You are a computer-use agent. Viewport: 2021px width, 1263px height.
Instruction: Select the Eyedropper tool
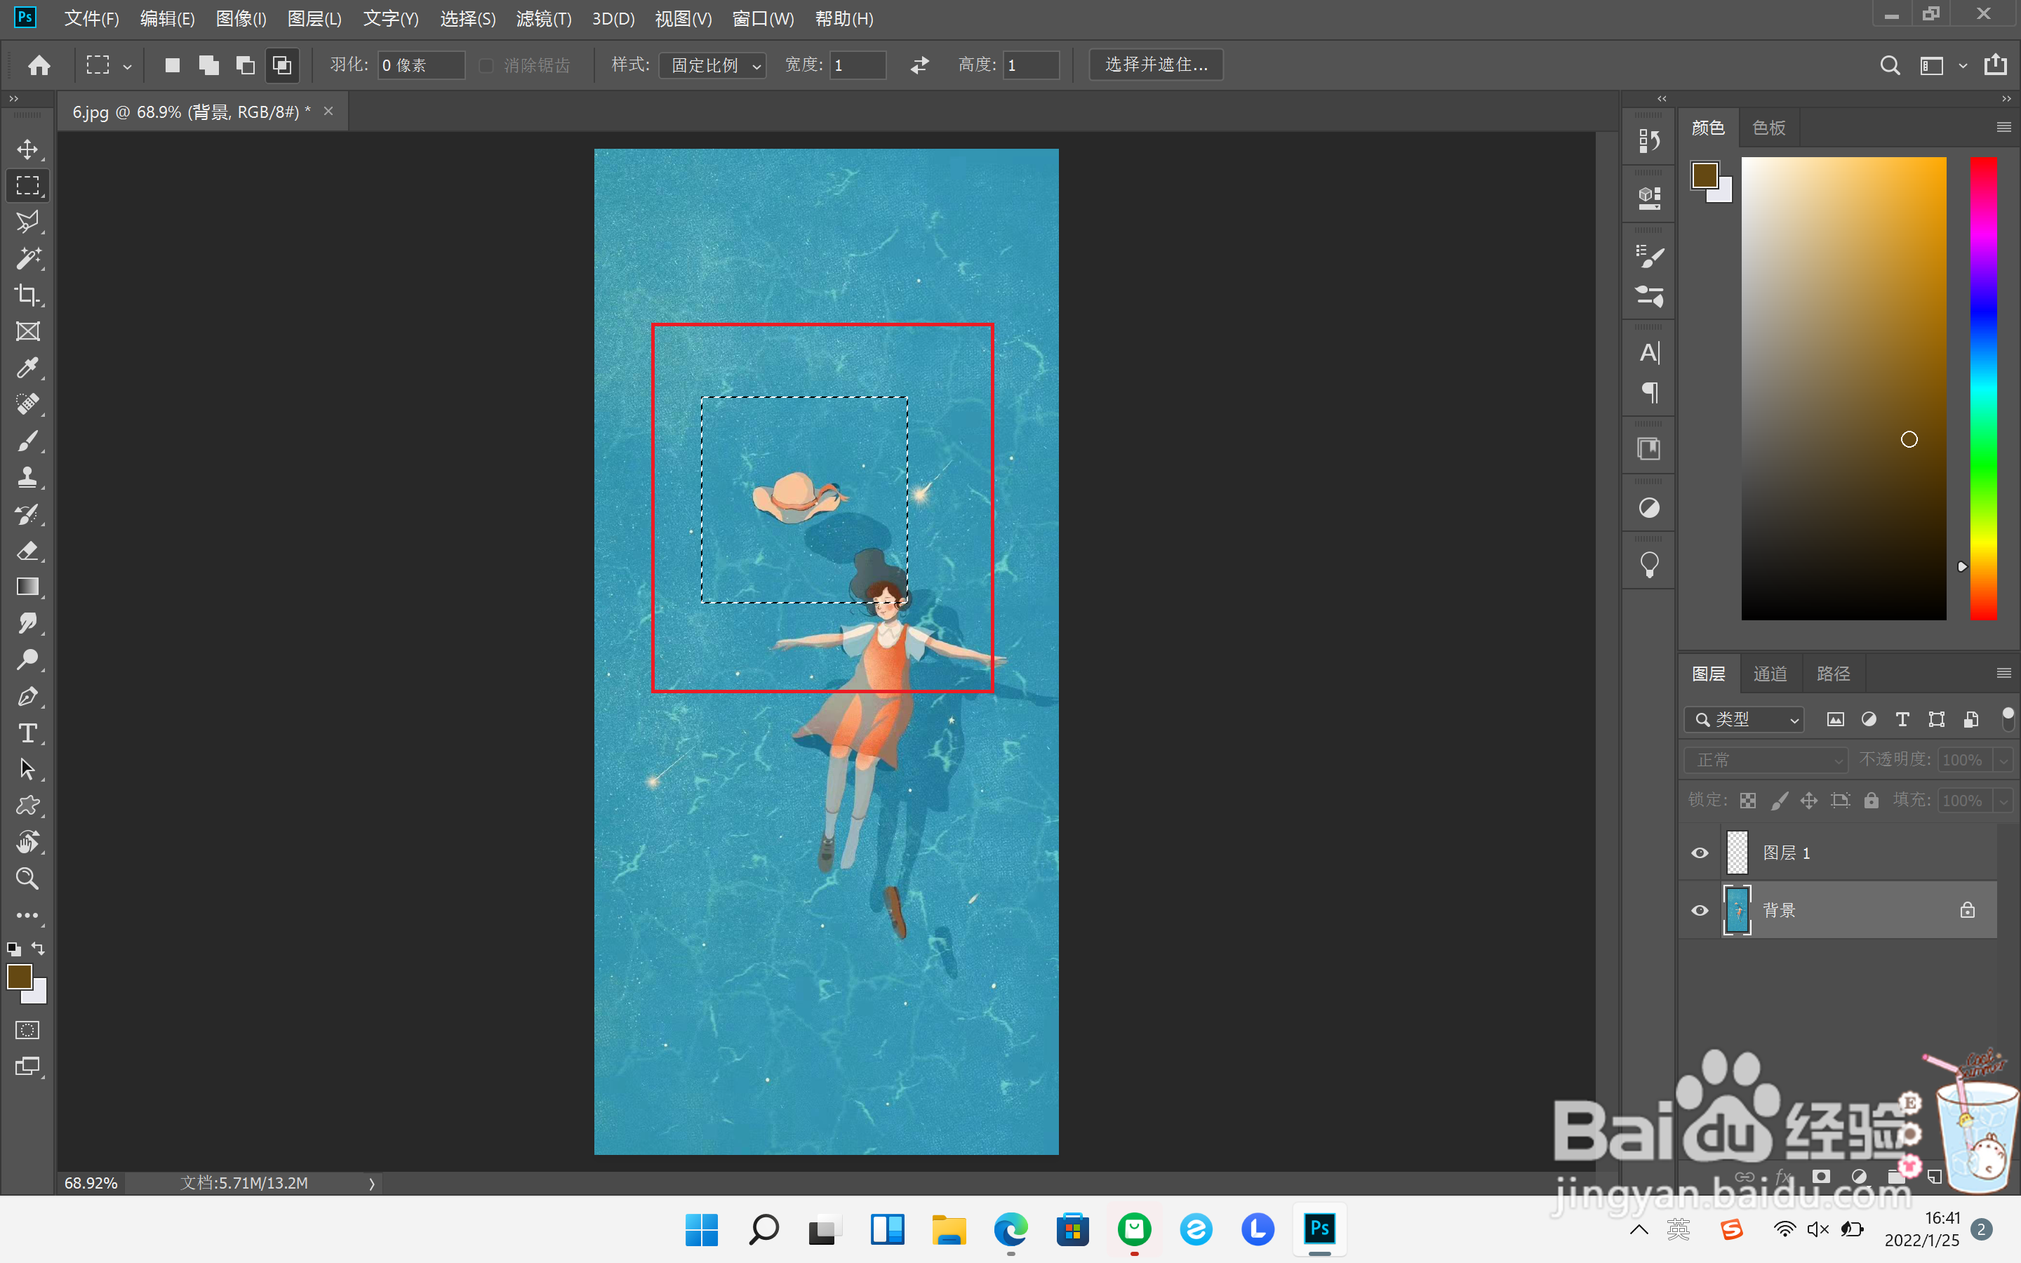coord(27,368)
